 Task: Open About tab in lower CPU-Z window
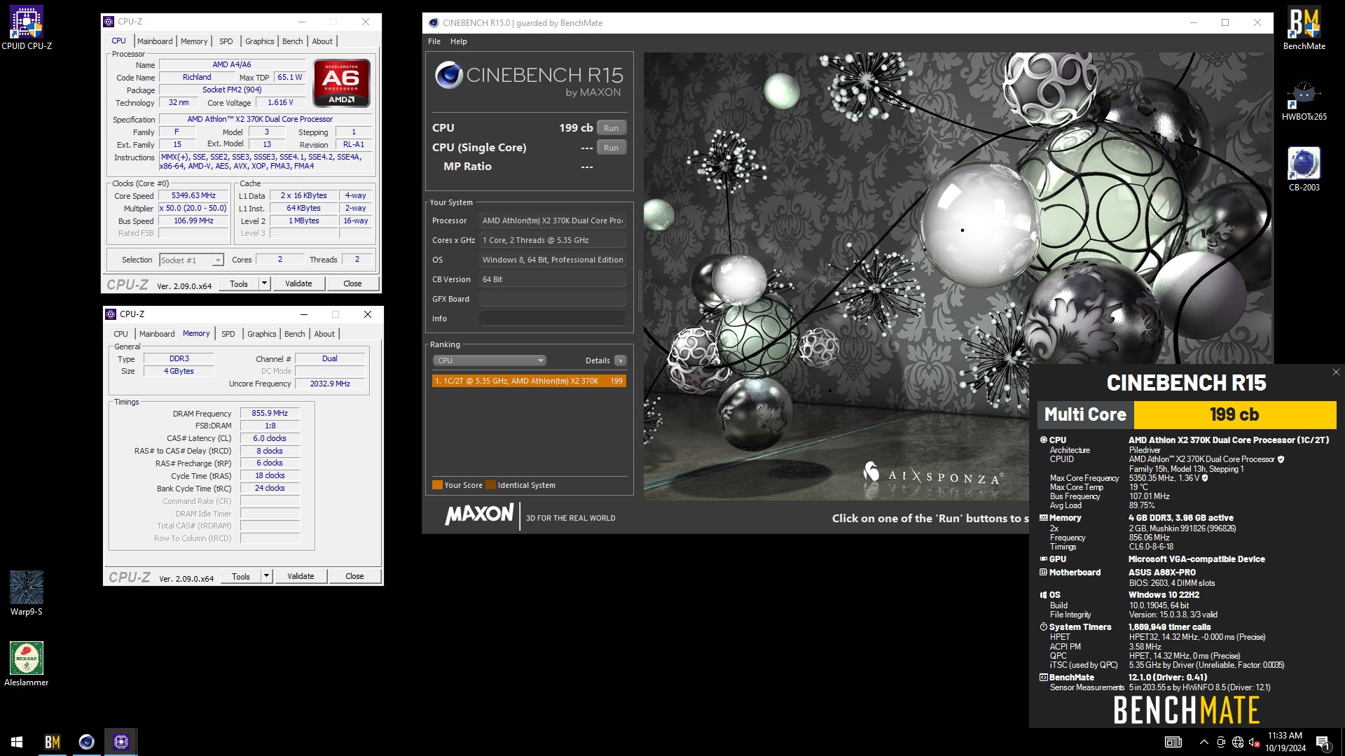click(x=324, y=334)
